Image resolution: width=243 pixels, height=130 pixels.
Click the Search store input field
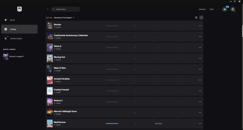tap(67, 9)
